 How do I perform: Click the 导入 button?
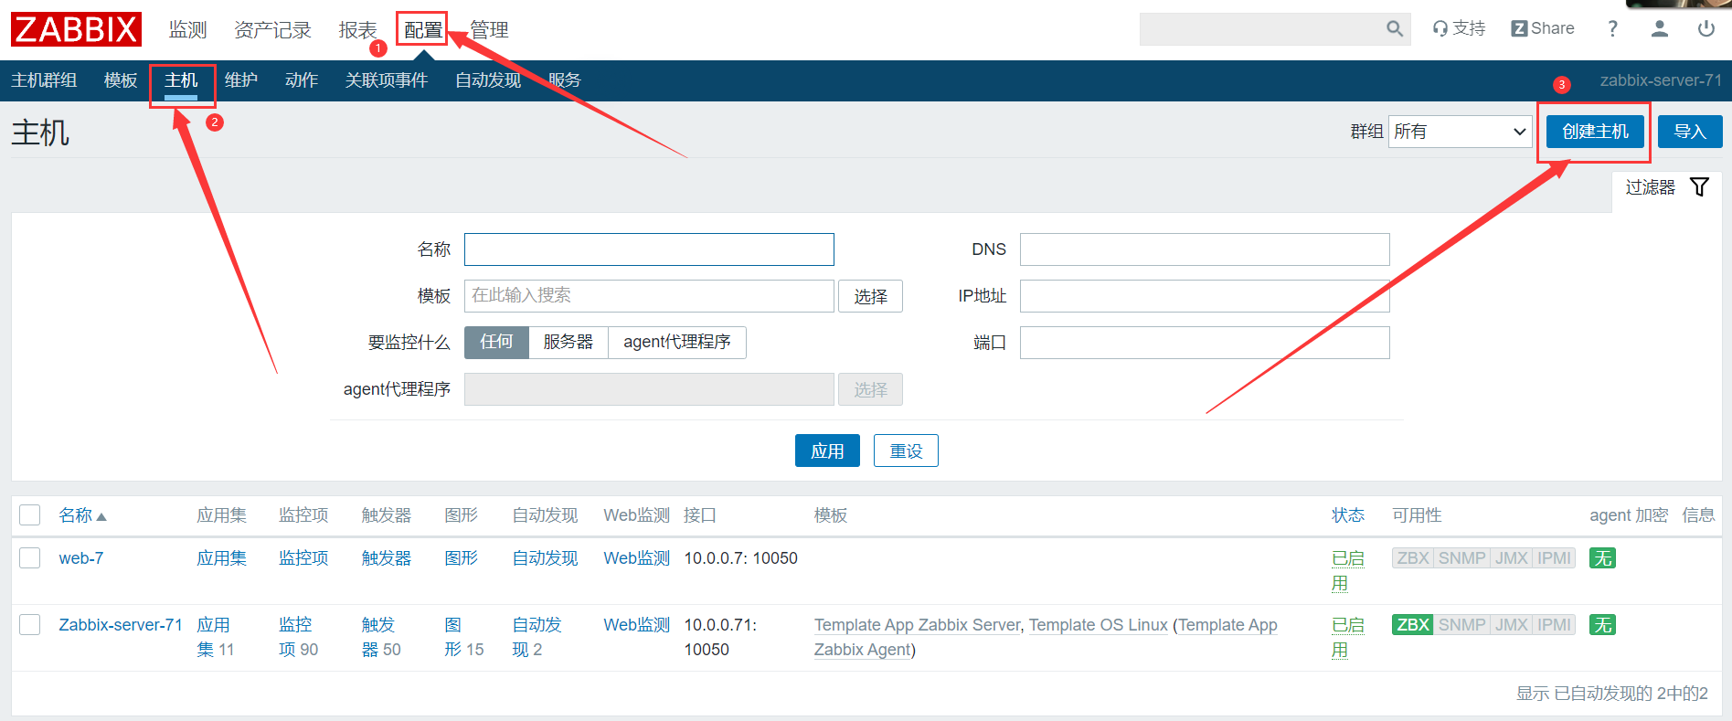[1690, 132]
